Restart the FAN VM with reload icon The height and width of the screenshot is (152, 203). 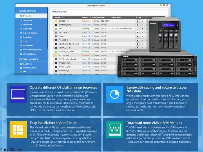138,29
